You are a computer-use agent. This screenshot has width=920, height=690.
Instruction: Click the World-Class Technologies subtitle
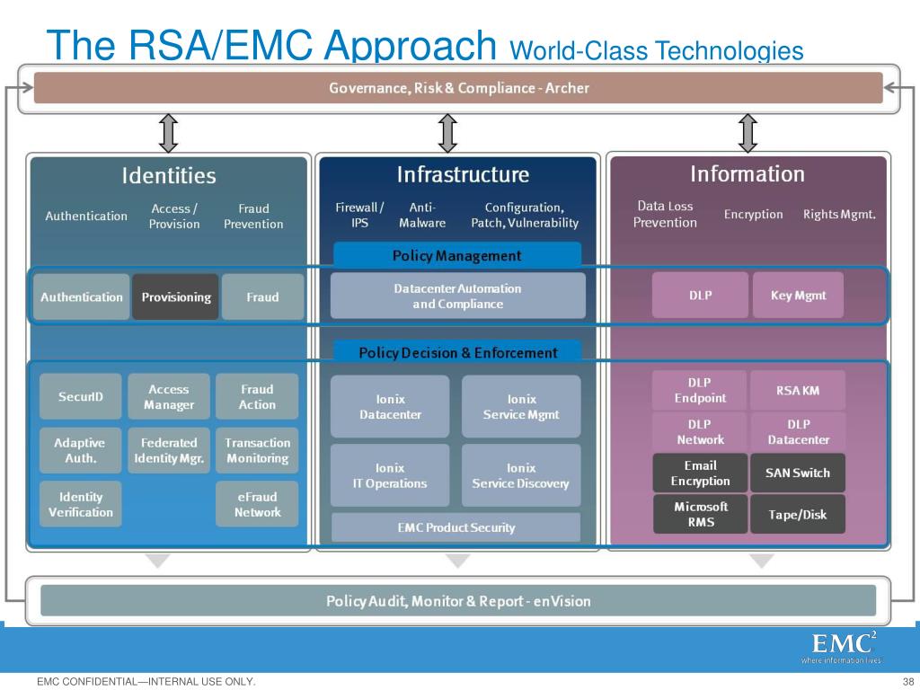657,50
